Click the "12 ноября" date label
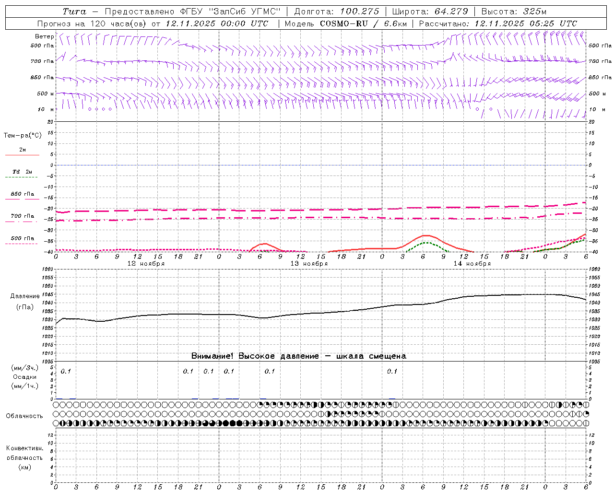Viewport: 614px width, 491px height. [x=146, y=264]
